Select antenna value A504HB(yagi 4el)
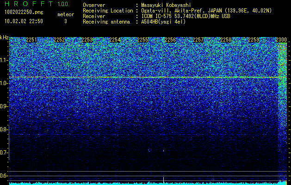The image size is (291, 185). (163, 22)
